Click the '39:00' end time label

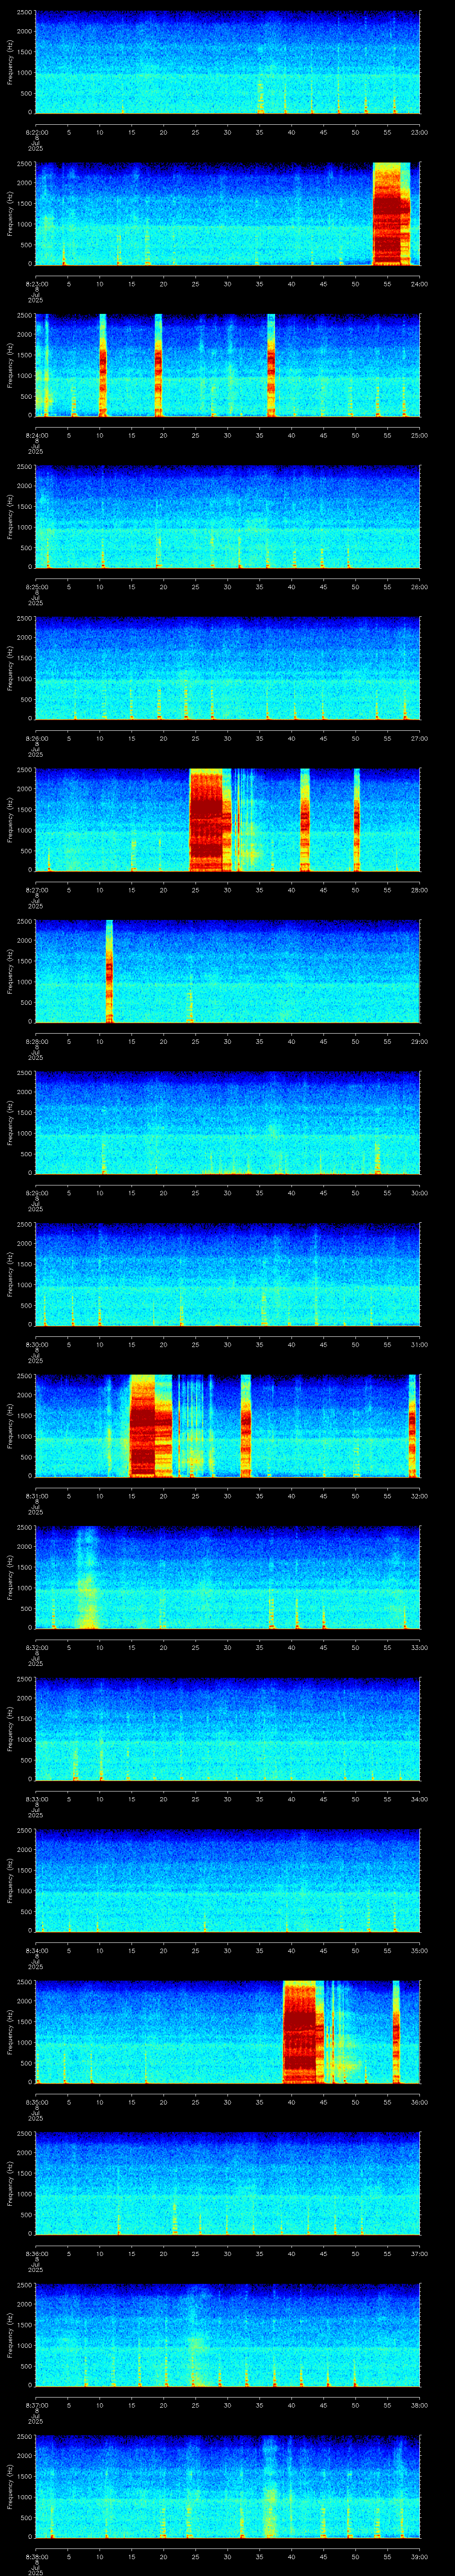419,2557
